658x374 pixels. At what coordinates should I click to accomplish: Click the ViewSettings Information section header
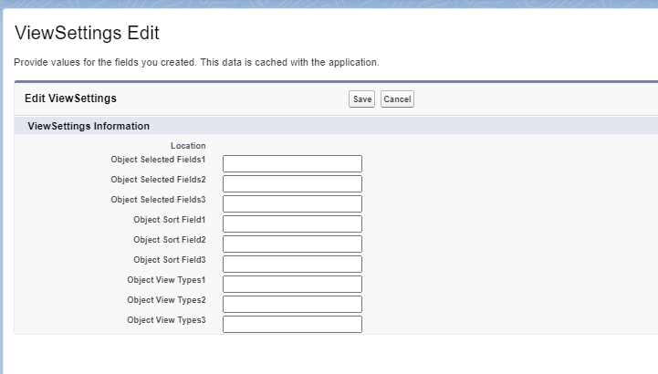click(89, 126)
